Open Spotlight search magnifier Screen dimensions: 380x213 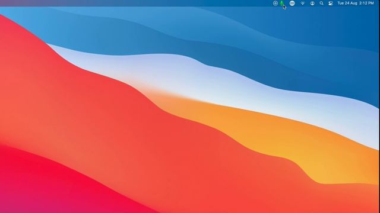pyautogui.click(x=321, y=4)
